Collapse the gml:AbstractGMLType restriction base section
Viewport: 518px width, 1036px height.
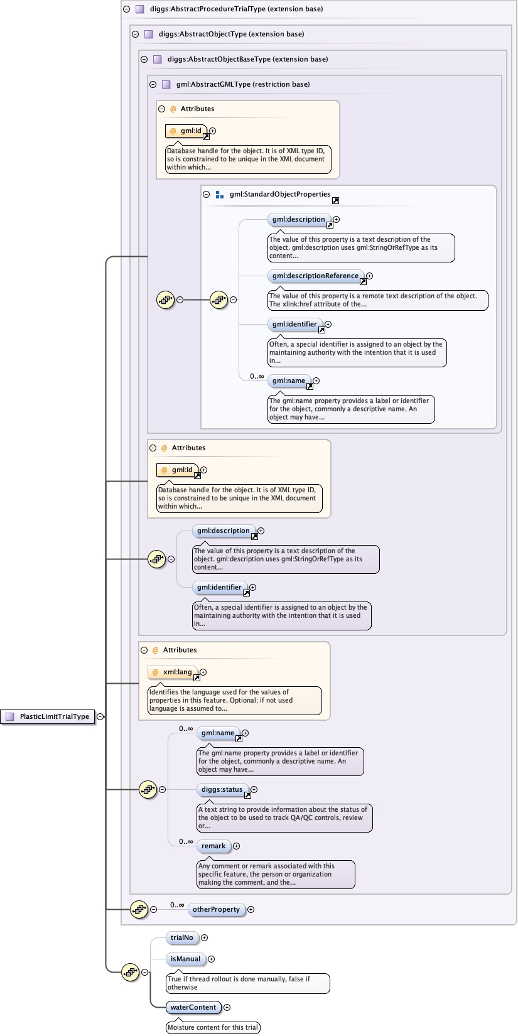click(x=153, y=85)
